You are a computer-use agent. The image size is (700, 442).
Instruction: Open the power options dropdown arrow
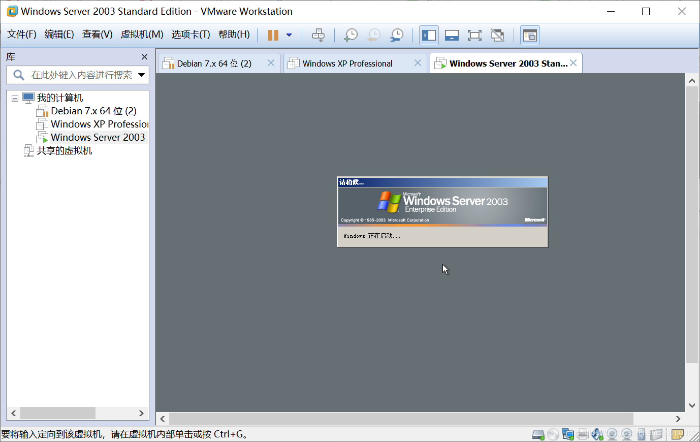[289, 35]
